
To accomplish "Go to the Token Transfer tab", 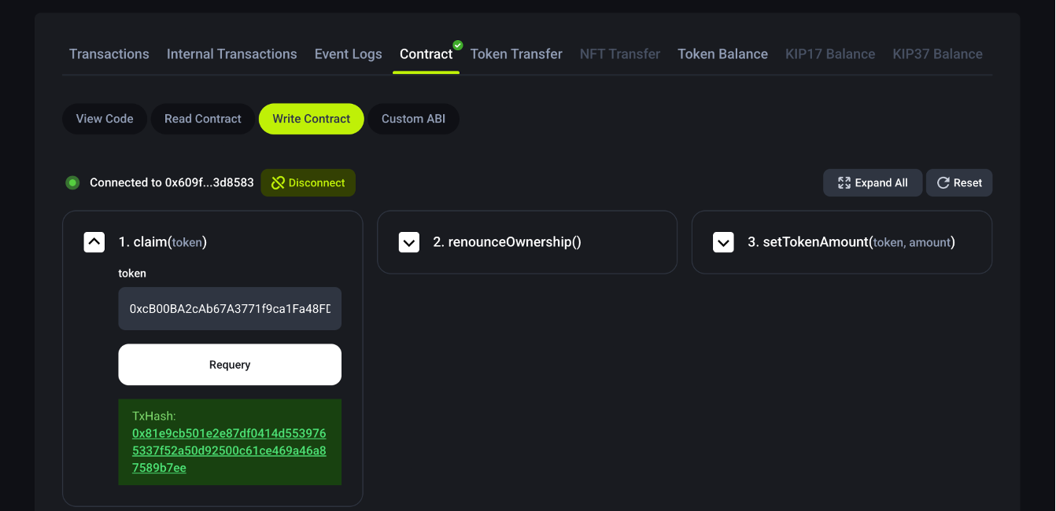I will point(516,54).
